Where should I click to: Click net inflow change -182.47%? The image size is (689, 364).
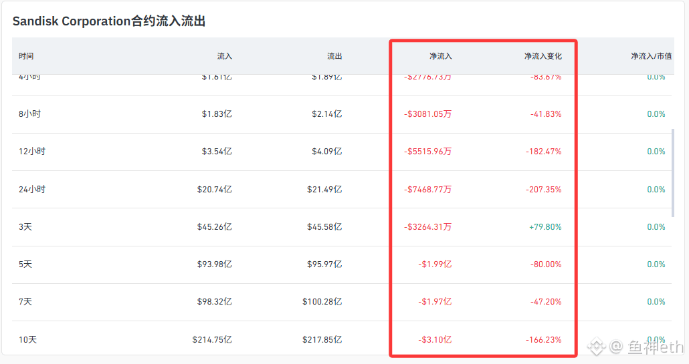point(544,152)
